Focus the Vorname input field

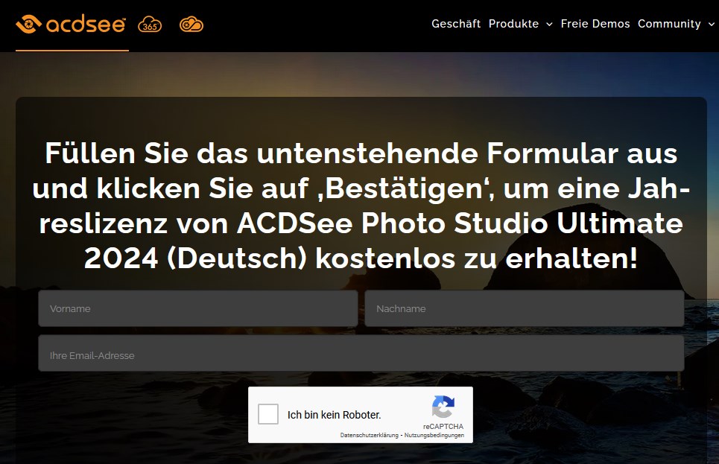tap(198, 308)
